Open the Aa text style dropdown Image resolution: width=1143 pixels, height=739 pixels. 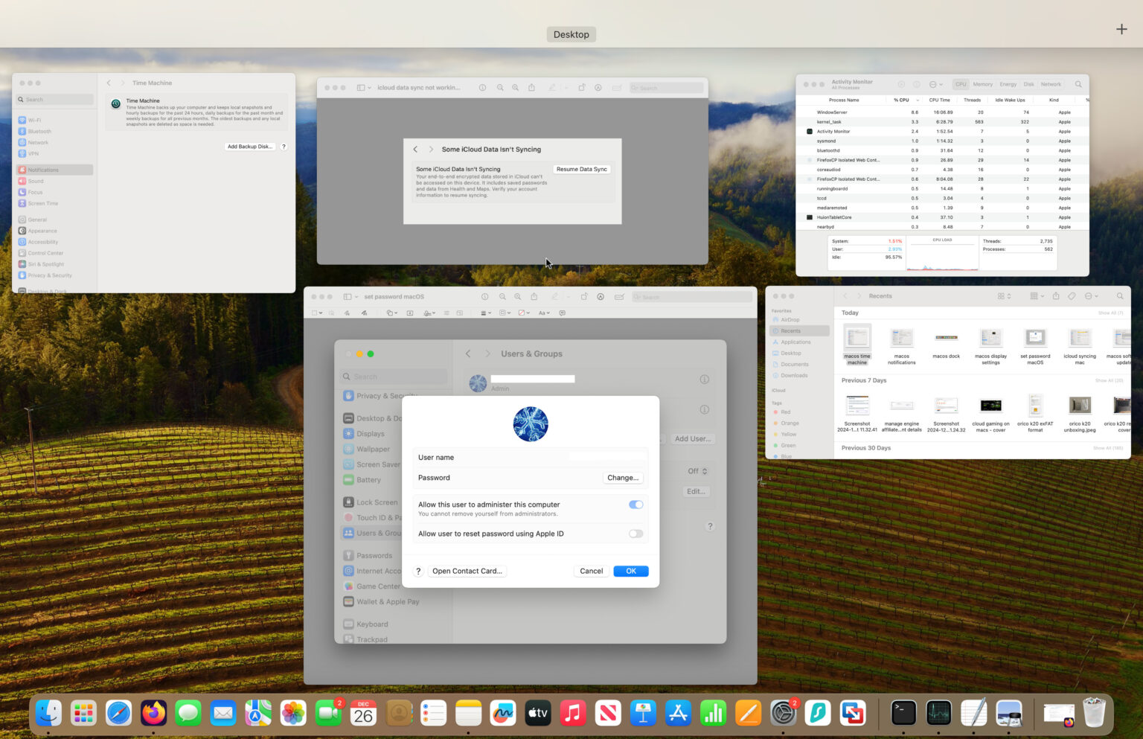[542, 313]
